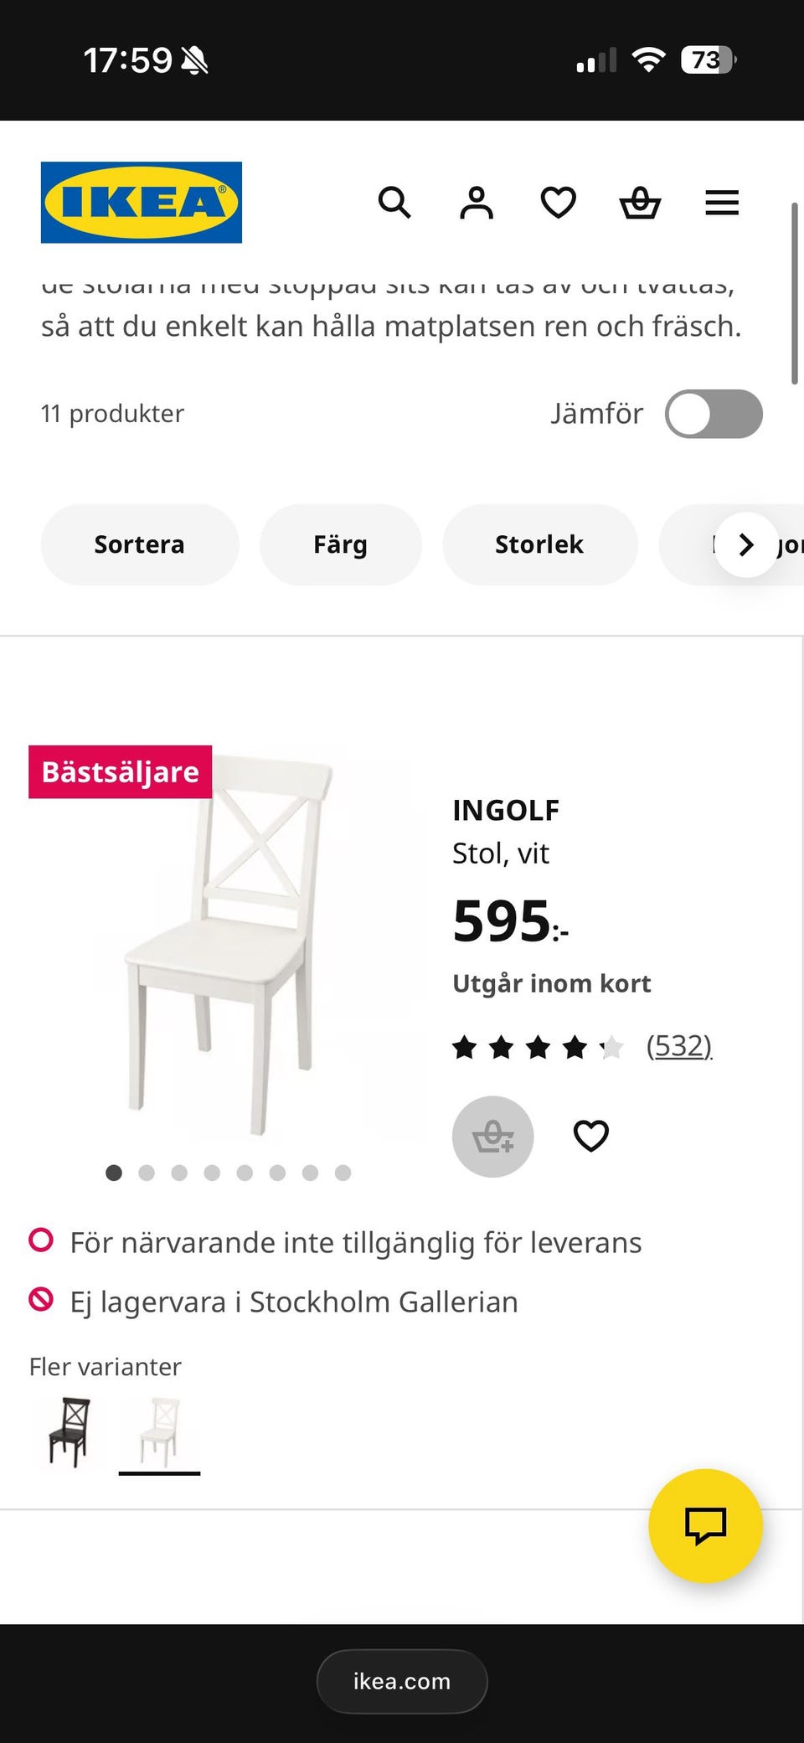Open the user account profile icon
This screenshot has width=804, height=1743.
477,203
